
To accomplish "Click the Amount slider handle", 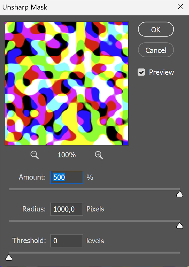I will click(180, 194).
